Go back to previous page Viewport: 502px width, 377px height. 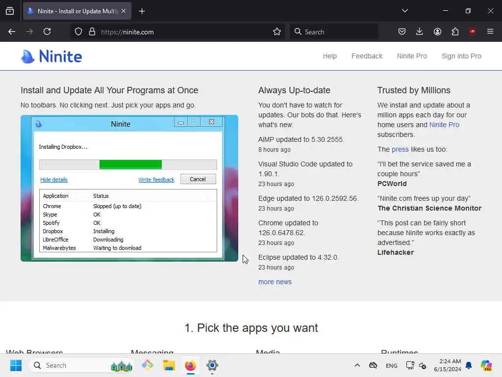[12, 32]
